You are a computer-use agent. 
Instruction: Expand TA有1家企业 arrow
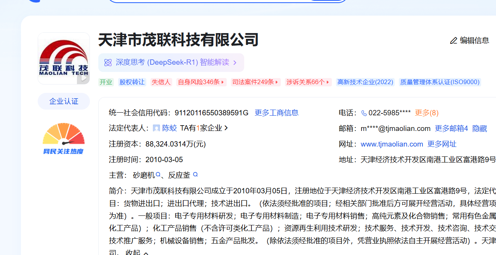coord(226,128)
